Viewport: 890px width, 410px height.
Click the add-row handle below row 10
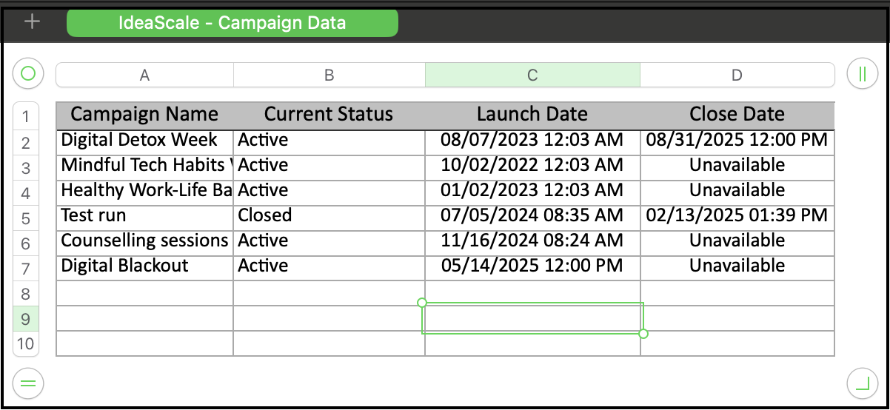pyautogui.click(x=28, y=383)
